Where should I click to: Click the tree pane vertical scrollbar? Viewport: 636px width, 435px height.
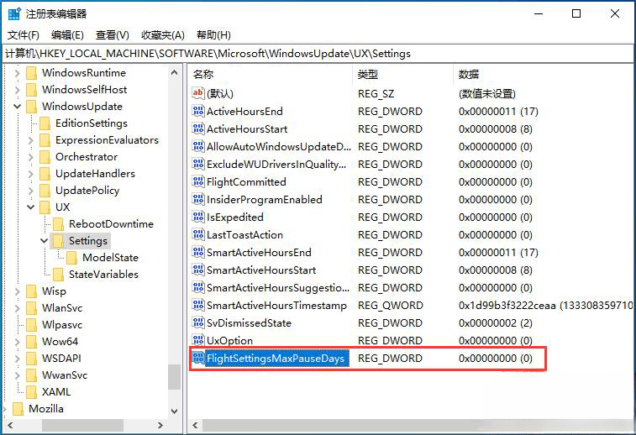pos(174,252)
